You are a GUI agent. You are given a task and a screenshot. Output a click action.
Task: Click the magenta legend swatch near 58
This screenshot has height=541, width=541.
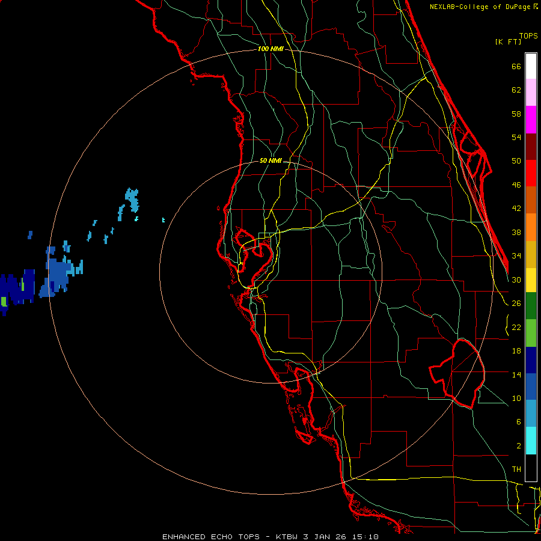pyautogui.click(x=531, y=120)
